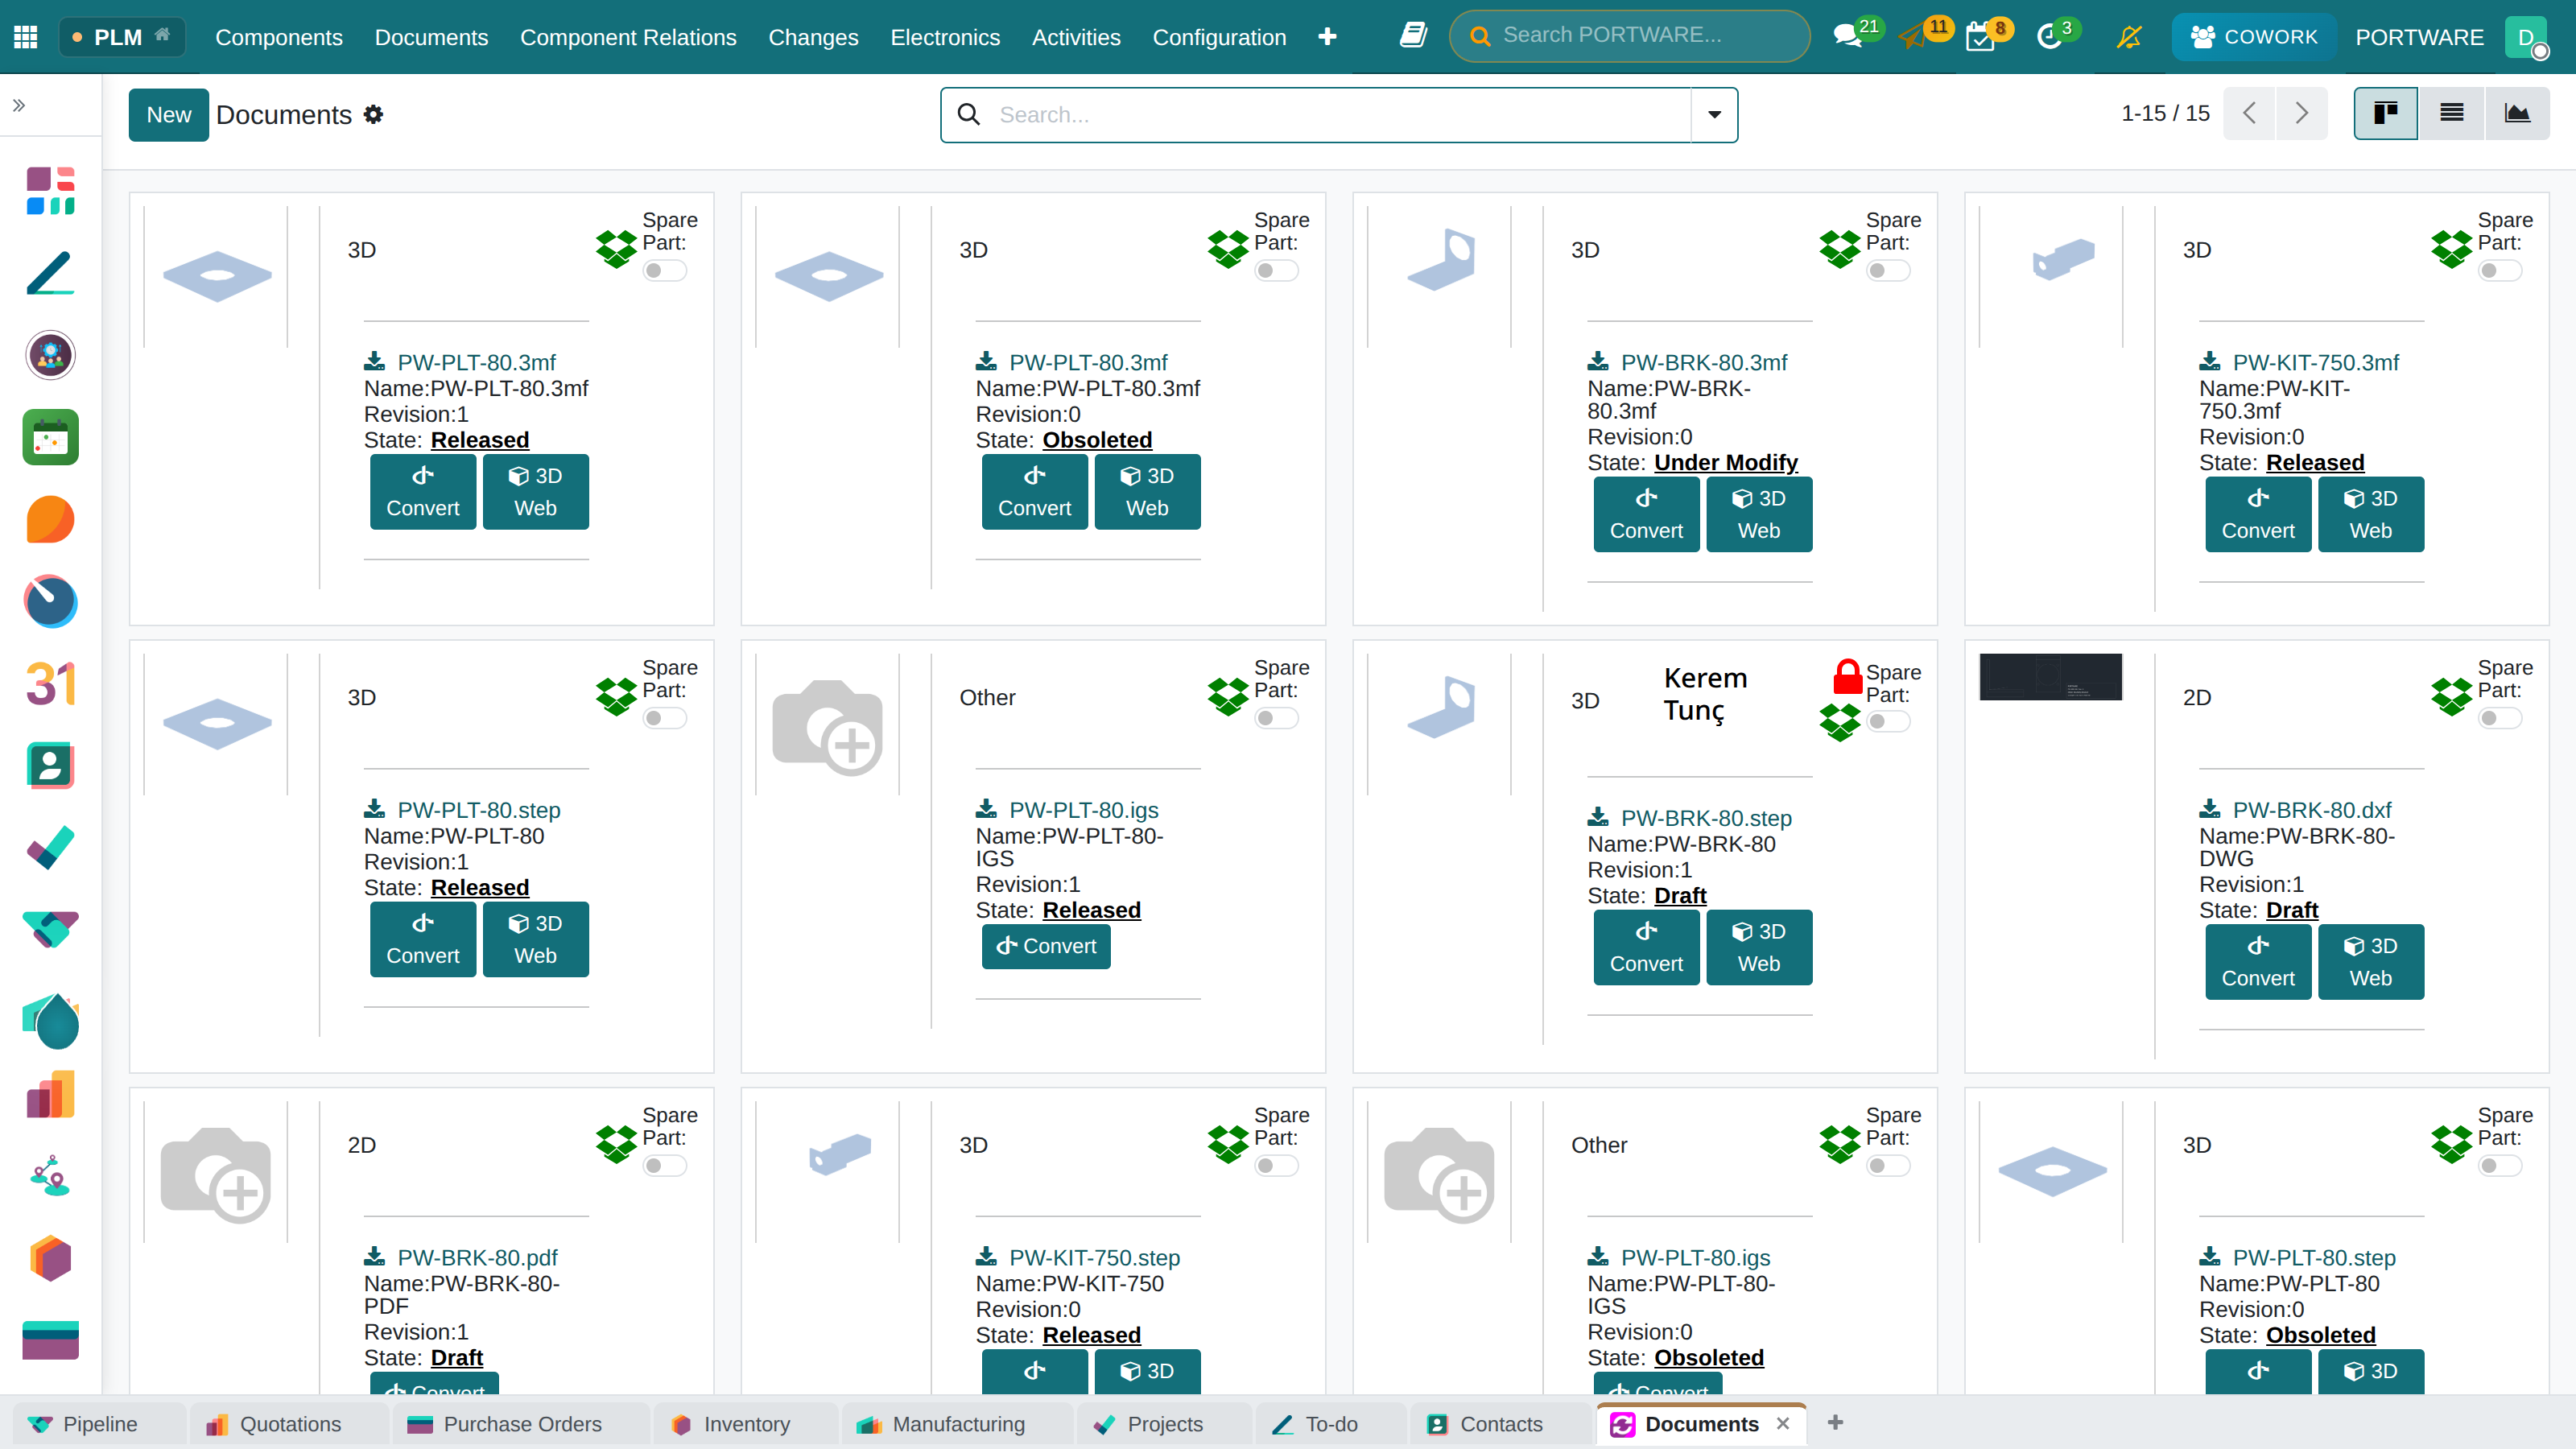Screen dimensions: 2576x1449
Task: Open paper-plane icon with badge 11
Action: coord(1912,38)
